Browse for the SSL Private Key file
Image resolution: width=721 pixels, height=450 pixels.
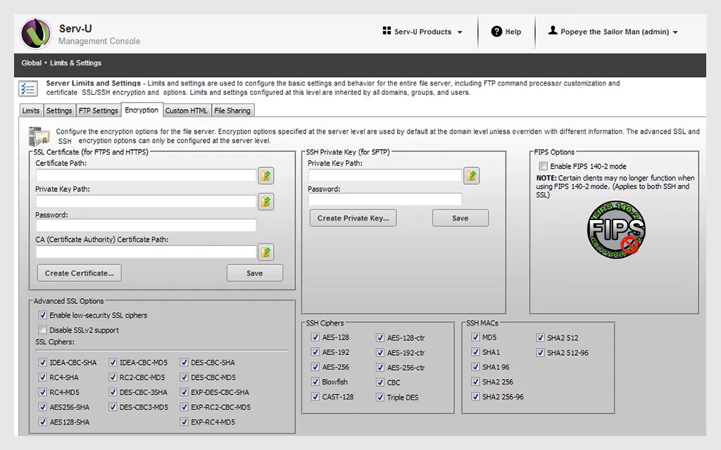tap(265, 202)
